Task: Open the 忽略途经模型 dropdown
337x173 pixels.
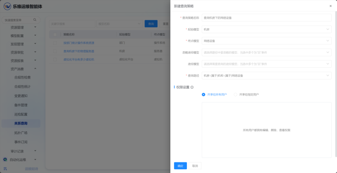Action: pos(267,52)
